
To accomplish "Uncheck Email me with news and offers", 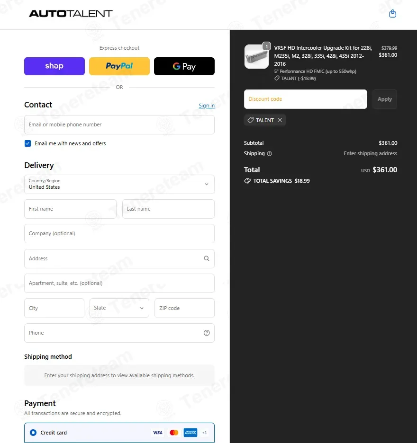I will [28, 143].
